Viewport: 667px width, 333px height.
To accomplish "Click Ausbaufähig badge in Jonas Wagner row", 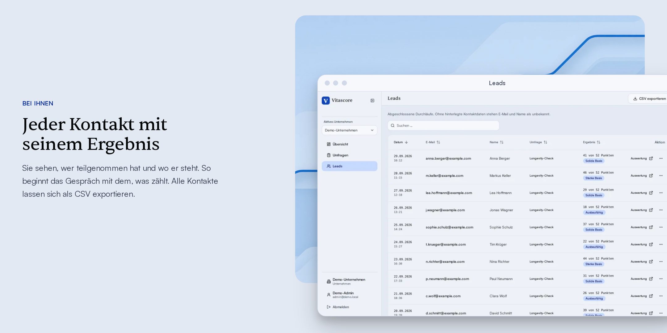I will [x=594, y=212].
